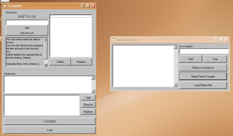Click Random Idea output scroll up arrow
Screen dimensions: 233x136
[x=175, y=47]
